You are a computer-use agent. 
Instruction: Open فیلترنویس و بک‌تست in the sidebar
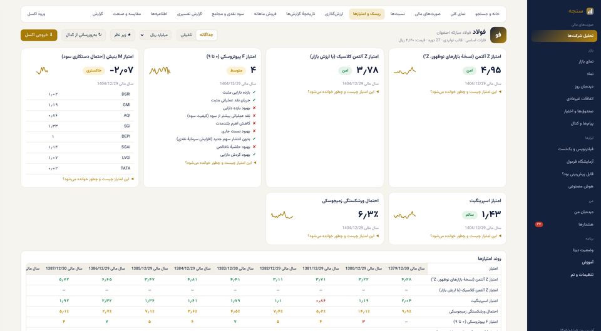(564, 149)
